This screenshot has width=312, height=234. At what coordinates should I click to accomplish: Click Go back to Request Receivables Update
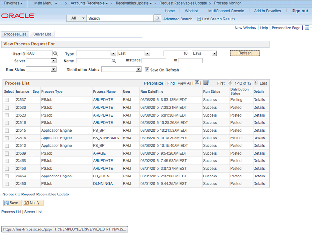coord(36,194)
